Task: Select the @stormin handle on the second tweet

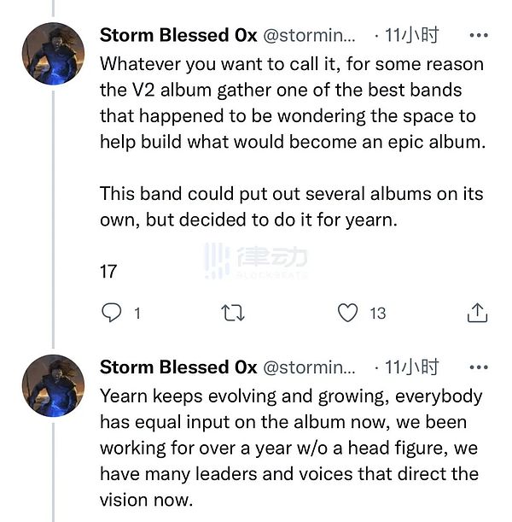Action: 309,367
